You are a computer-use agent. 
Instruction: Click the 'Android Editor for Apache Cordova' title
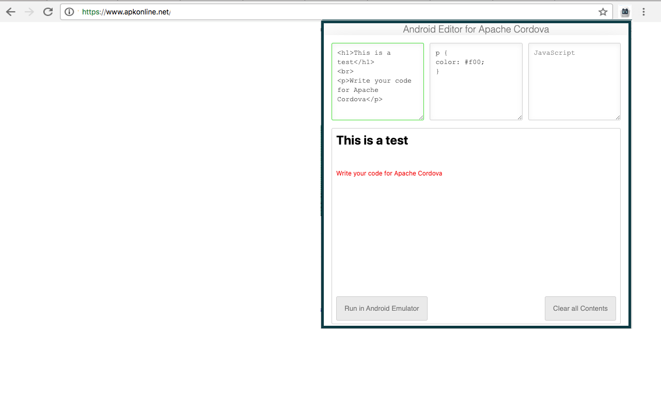476,29
